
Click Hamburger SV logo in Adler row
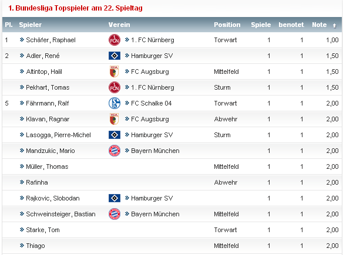point(115,56)
